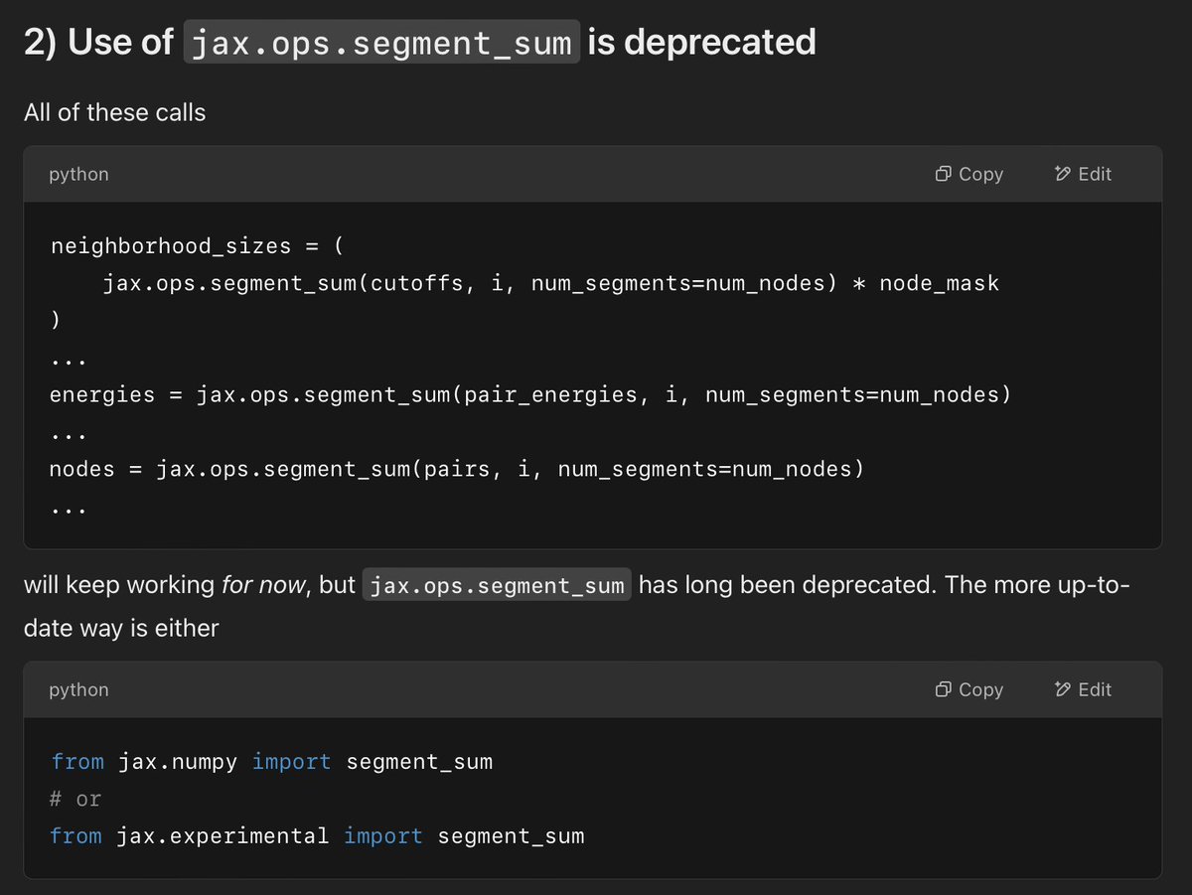
Task: Click the inline code jax.ops.segment_sum in the paragraph
Action: point(497,585)
